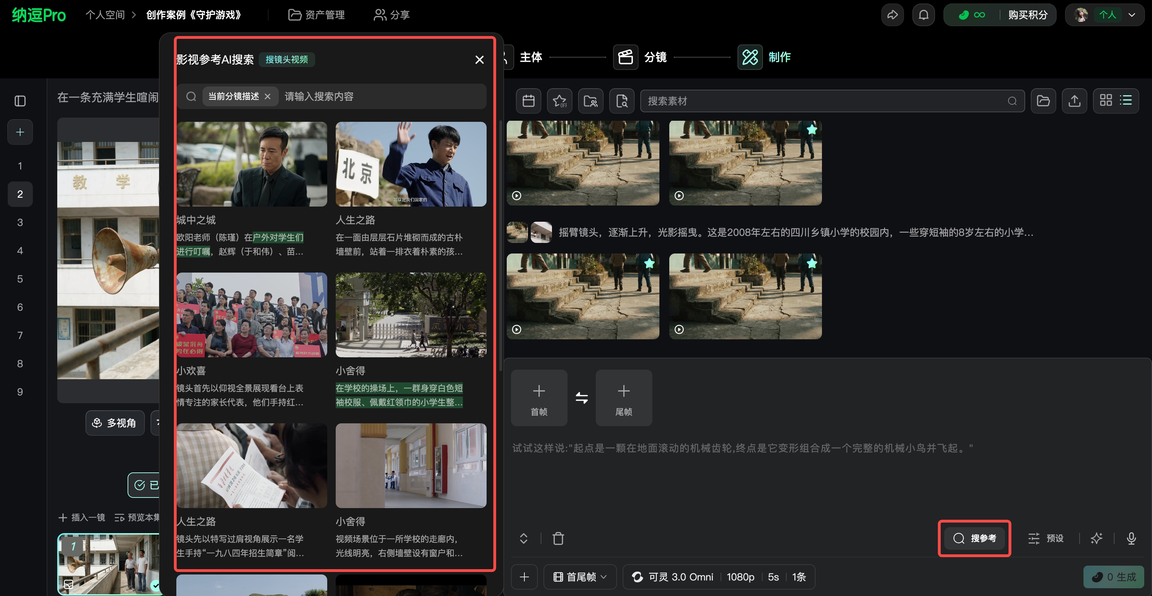1152x596 pixels.
Task: Open 可灵 3.0 Omni model settings
Action: coord(719,577)
